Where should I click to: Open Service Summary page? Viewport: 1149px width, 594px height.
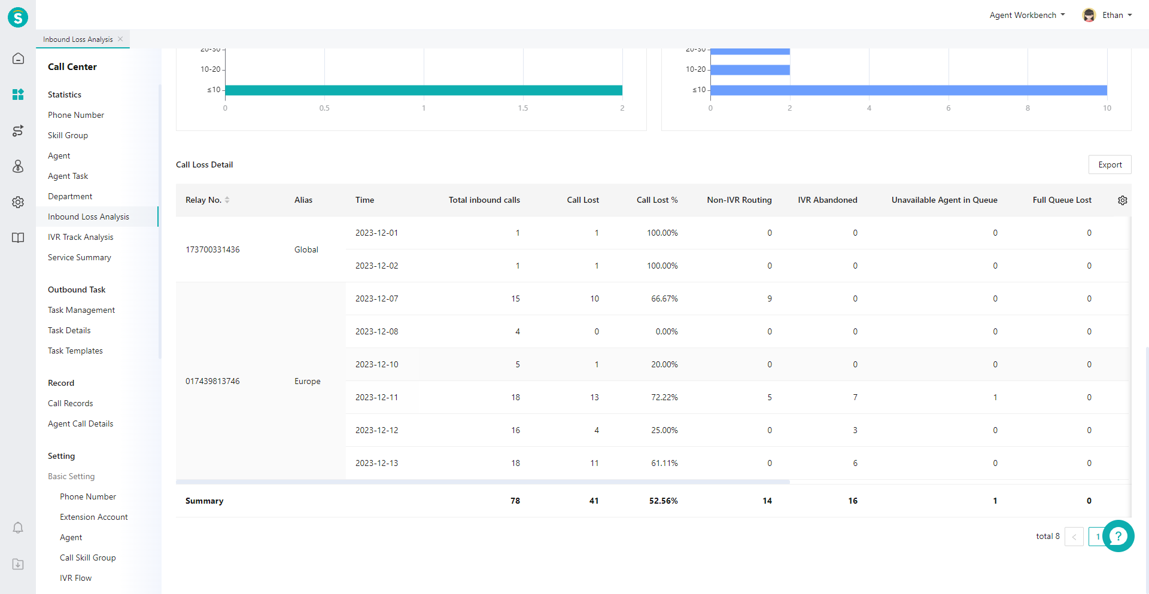pos(80,257)
